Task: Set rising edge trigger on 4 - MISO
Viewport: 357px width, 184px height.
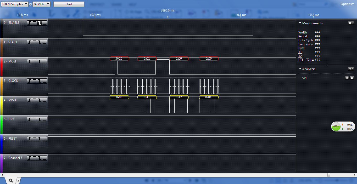Action: [30, 100]
